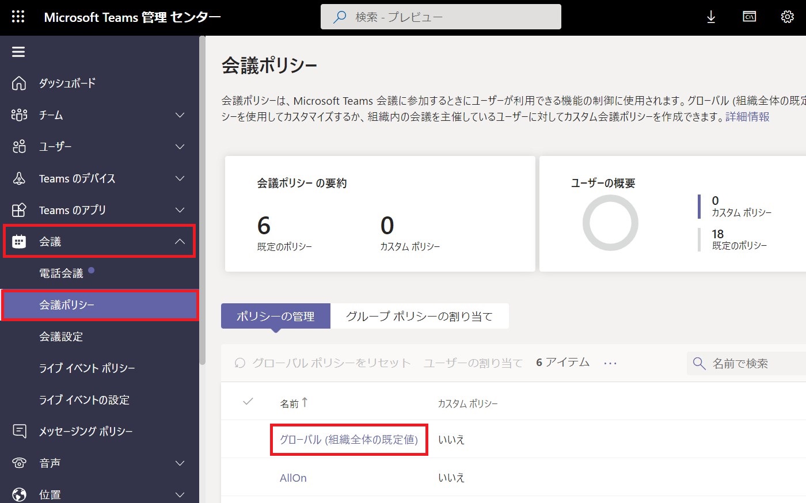806x503 pixels.
Task: Click the search magnifier icon in header
Action: (340, 17)
